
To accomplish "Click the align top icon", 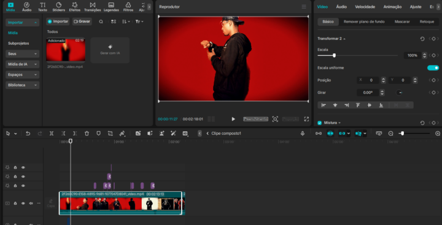I will pyautogui.click(x=358, y=105).
